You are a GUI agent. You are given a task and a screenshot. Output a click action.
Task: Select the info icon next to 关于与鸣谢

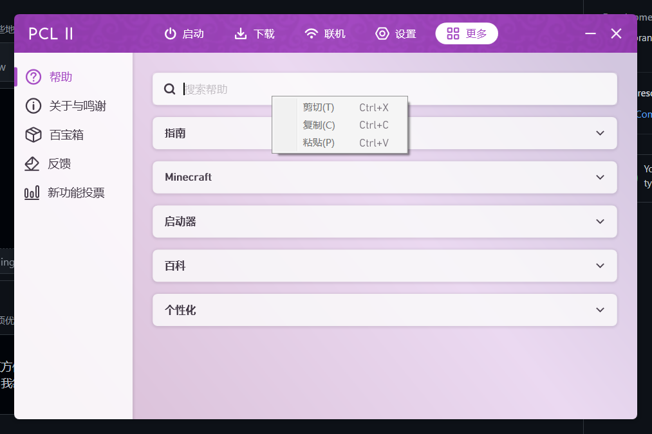point(33,105)
